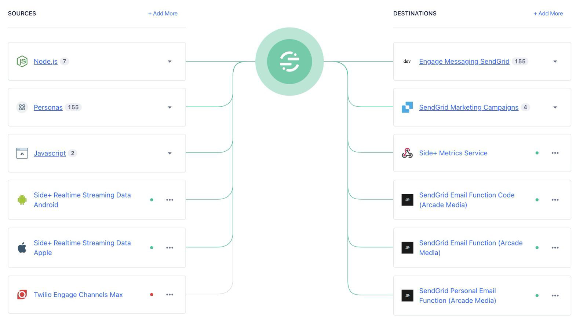Click the 155 badge next to Engage Messaging SendGrid
This screenshot has height=321, width=587.
520,61
